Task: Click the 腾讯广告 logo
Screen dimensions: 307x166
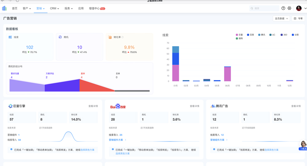Action: point(219,106)
